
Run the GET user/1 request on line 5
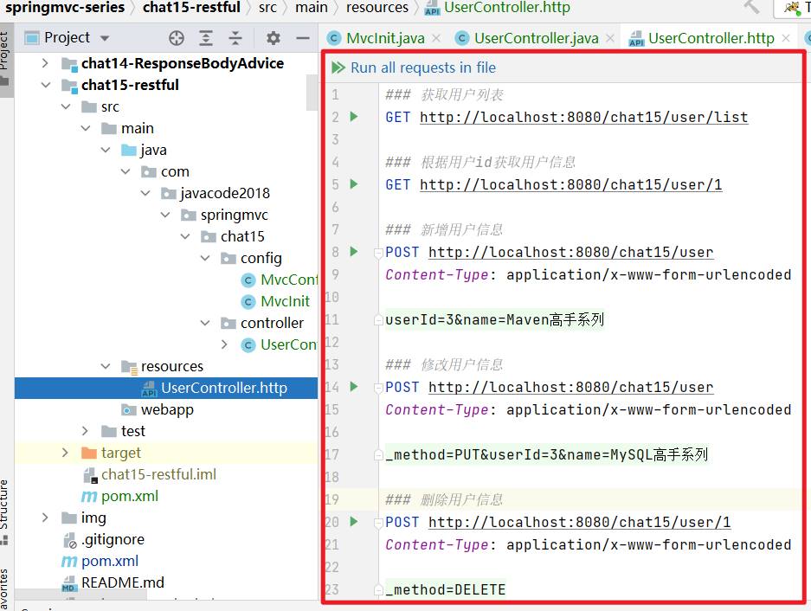(x=354, y=183)
